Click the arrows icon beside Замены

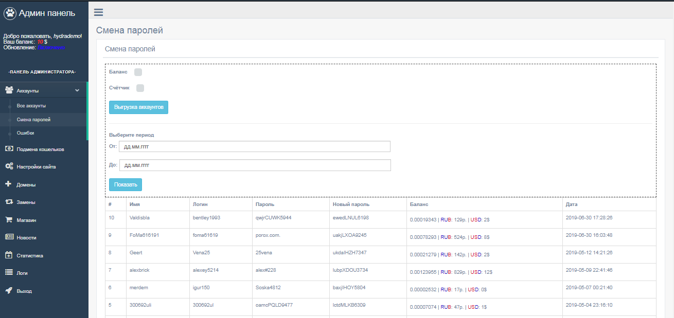[9, 202]
